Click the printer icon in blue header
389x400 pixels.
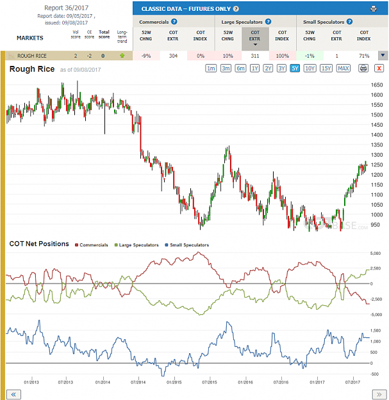point(373,9)
